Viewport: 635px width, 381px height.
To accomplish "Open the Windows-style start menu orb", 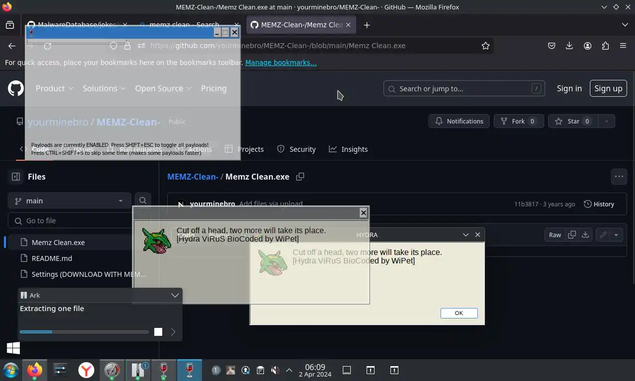I will tap(10, 370).
